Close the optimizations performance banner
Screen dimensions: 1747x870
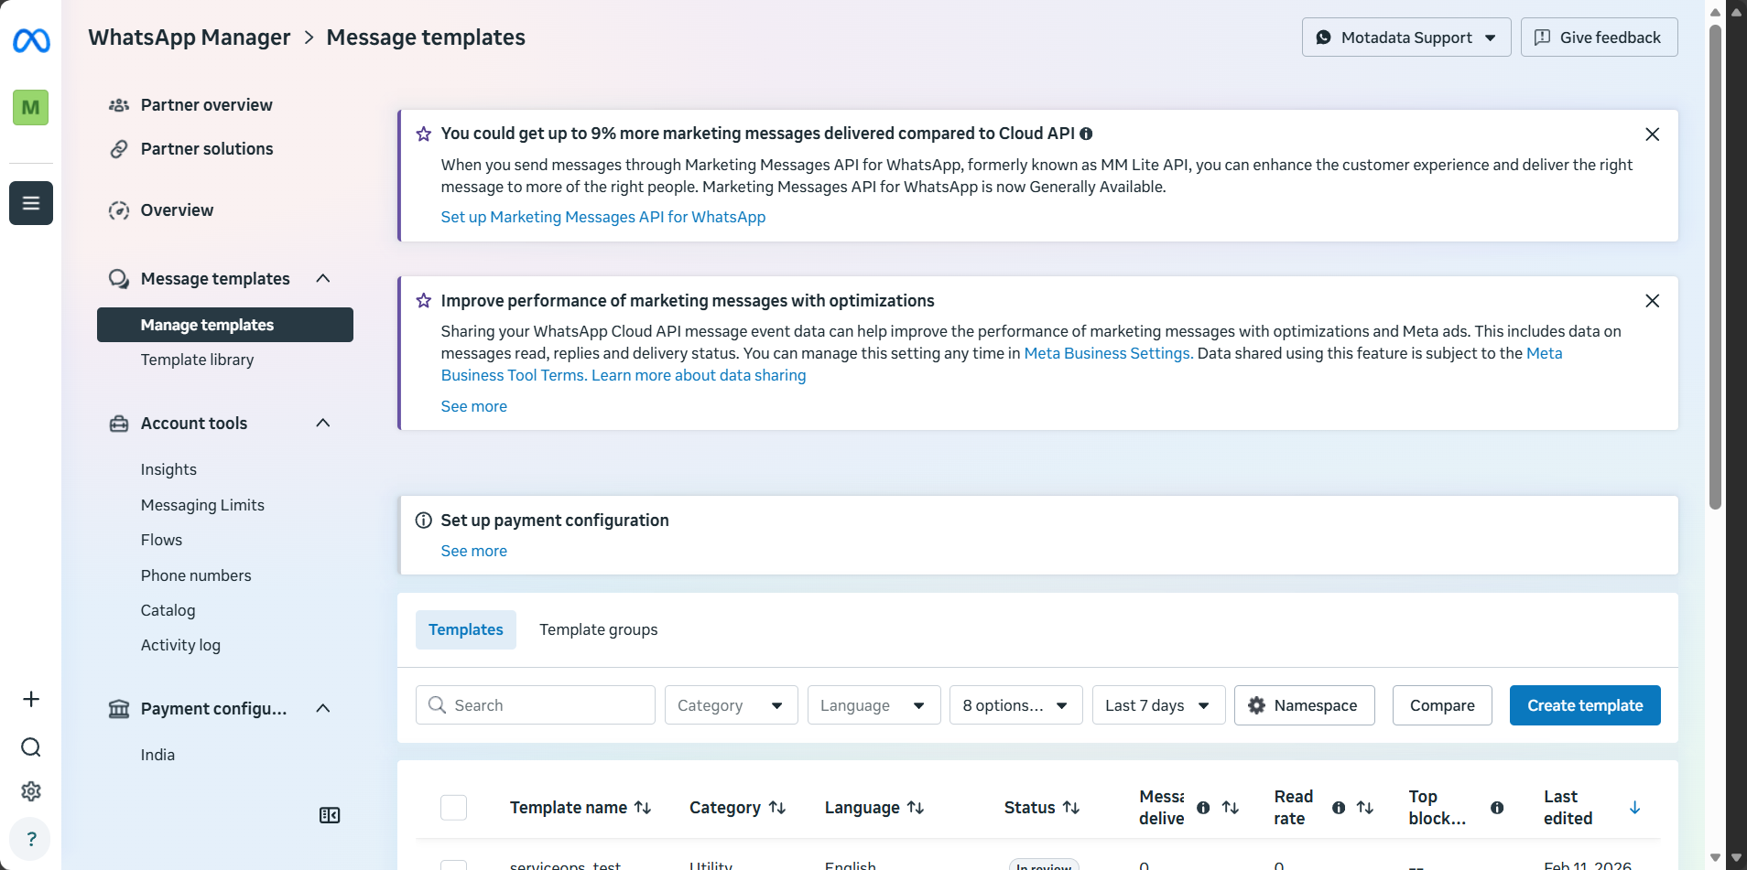pos(1653,301)
